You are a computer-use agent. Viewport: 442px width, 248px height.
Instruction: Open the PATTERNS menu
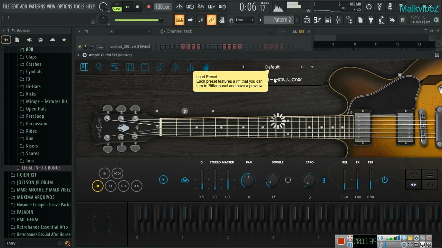click(37, 7)
